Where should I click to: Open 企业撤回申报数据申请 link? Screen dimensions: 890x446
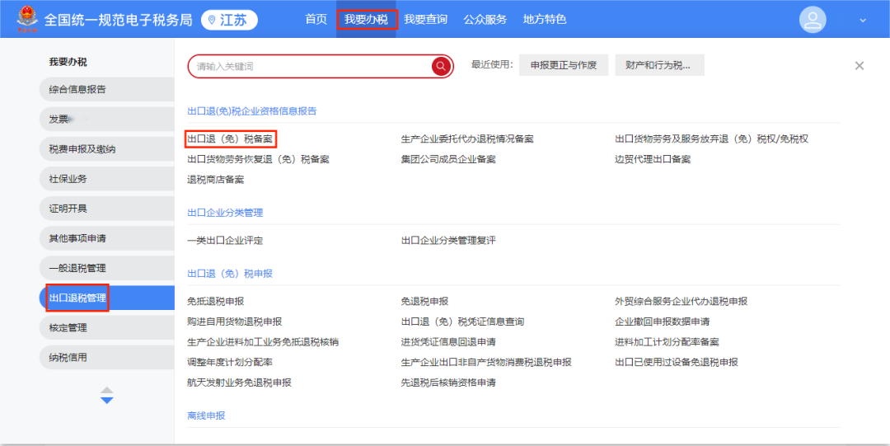[x=663, y=322]
